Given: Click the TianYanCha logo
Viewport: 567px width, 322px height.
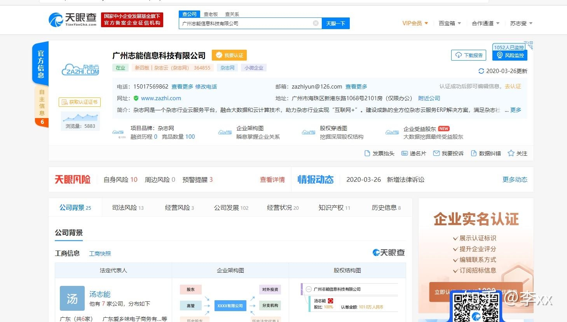Looking at the screenshot, I should click(x=73, y=19).
